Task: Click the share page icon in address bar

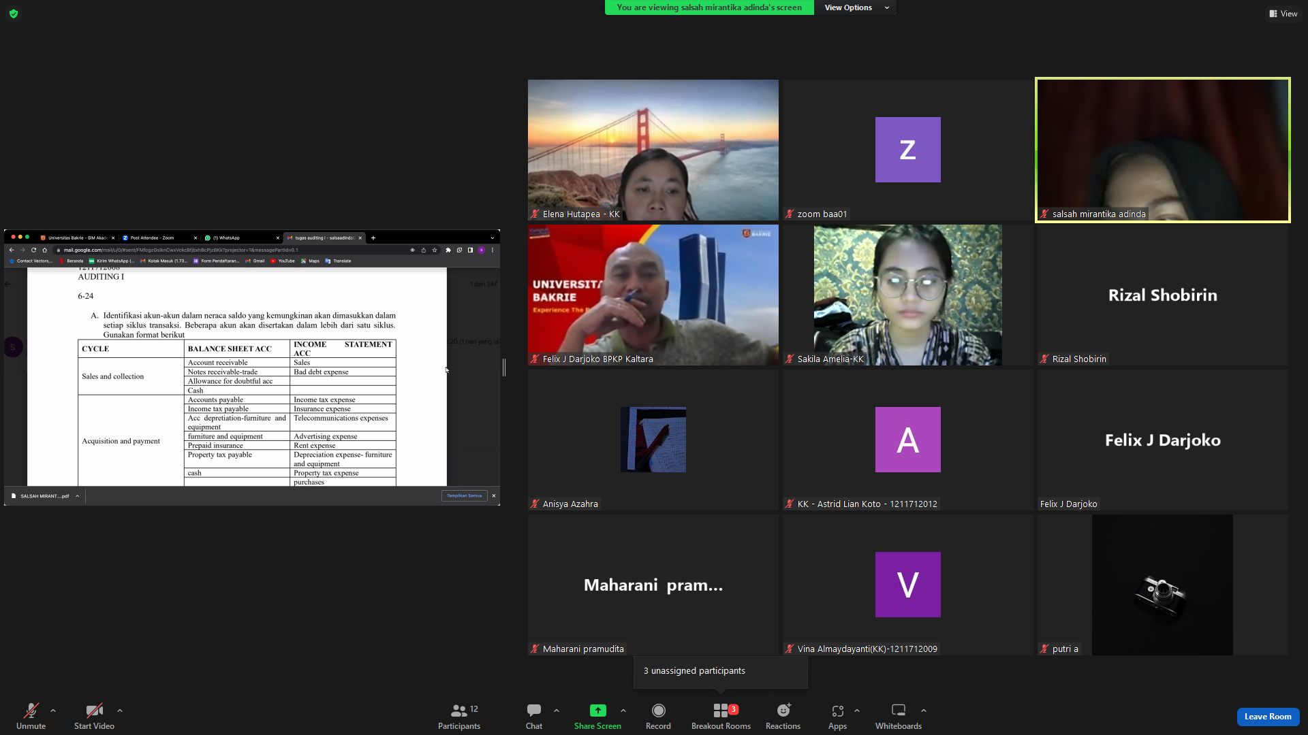Action: 424,250
